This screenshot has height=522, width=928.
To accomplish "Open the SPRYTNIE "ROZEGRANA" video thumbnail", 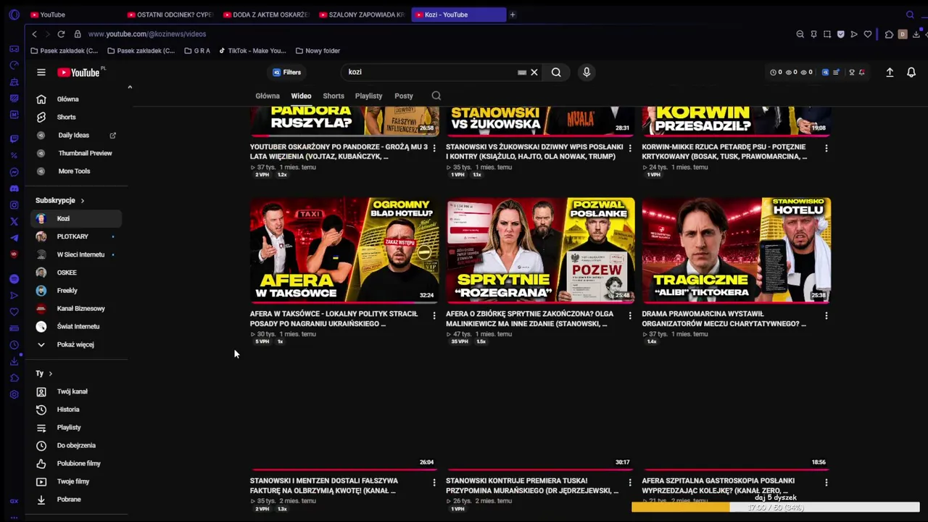I will point(540,250).
